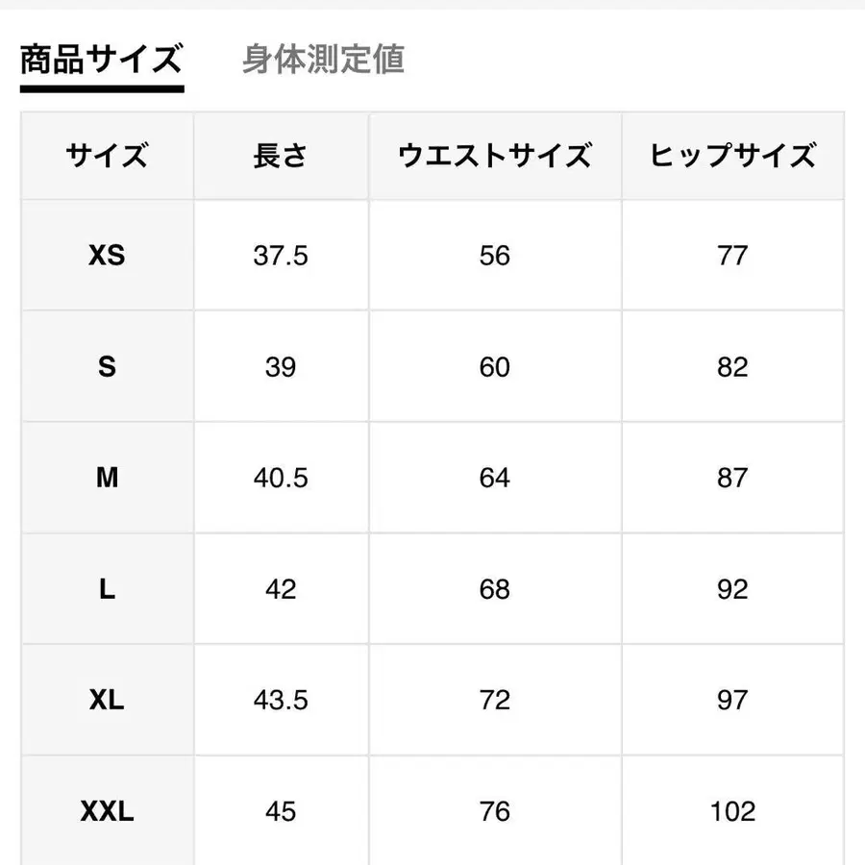The height and width of the screenshot is (865, 865).
Task: Click the length value 42 for size L
Action: (279, 588)
